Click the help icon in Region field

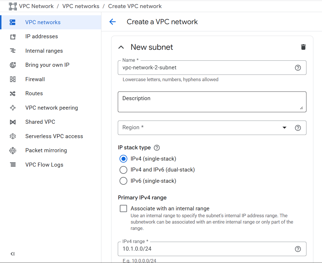tap(298, 128)
